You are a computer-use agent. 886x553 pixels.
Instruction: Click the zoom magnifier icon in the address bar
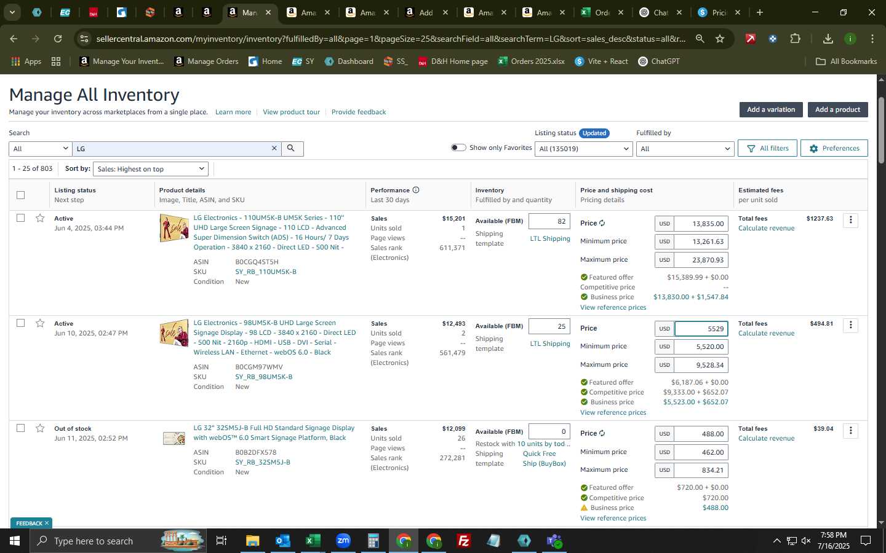700,39
